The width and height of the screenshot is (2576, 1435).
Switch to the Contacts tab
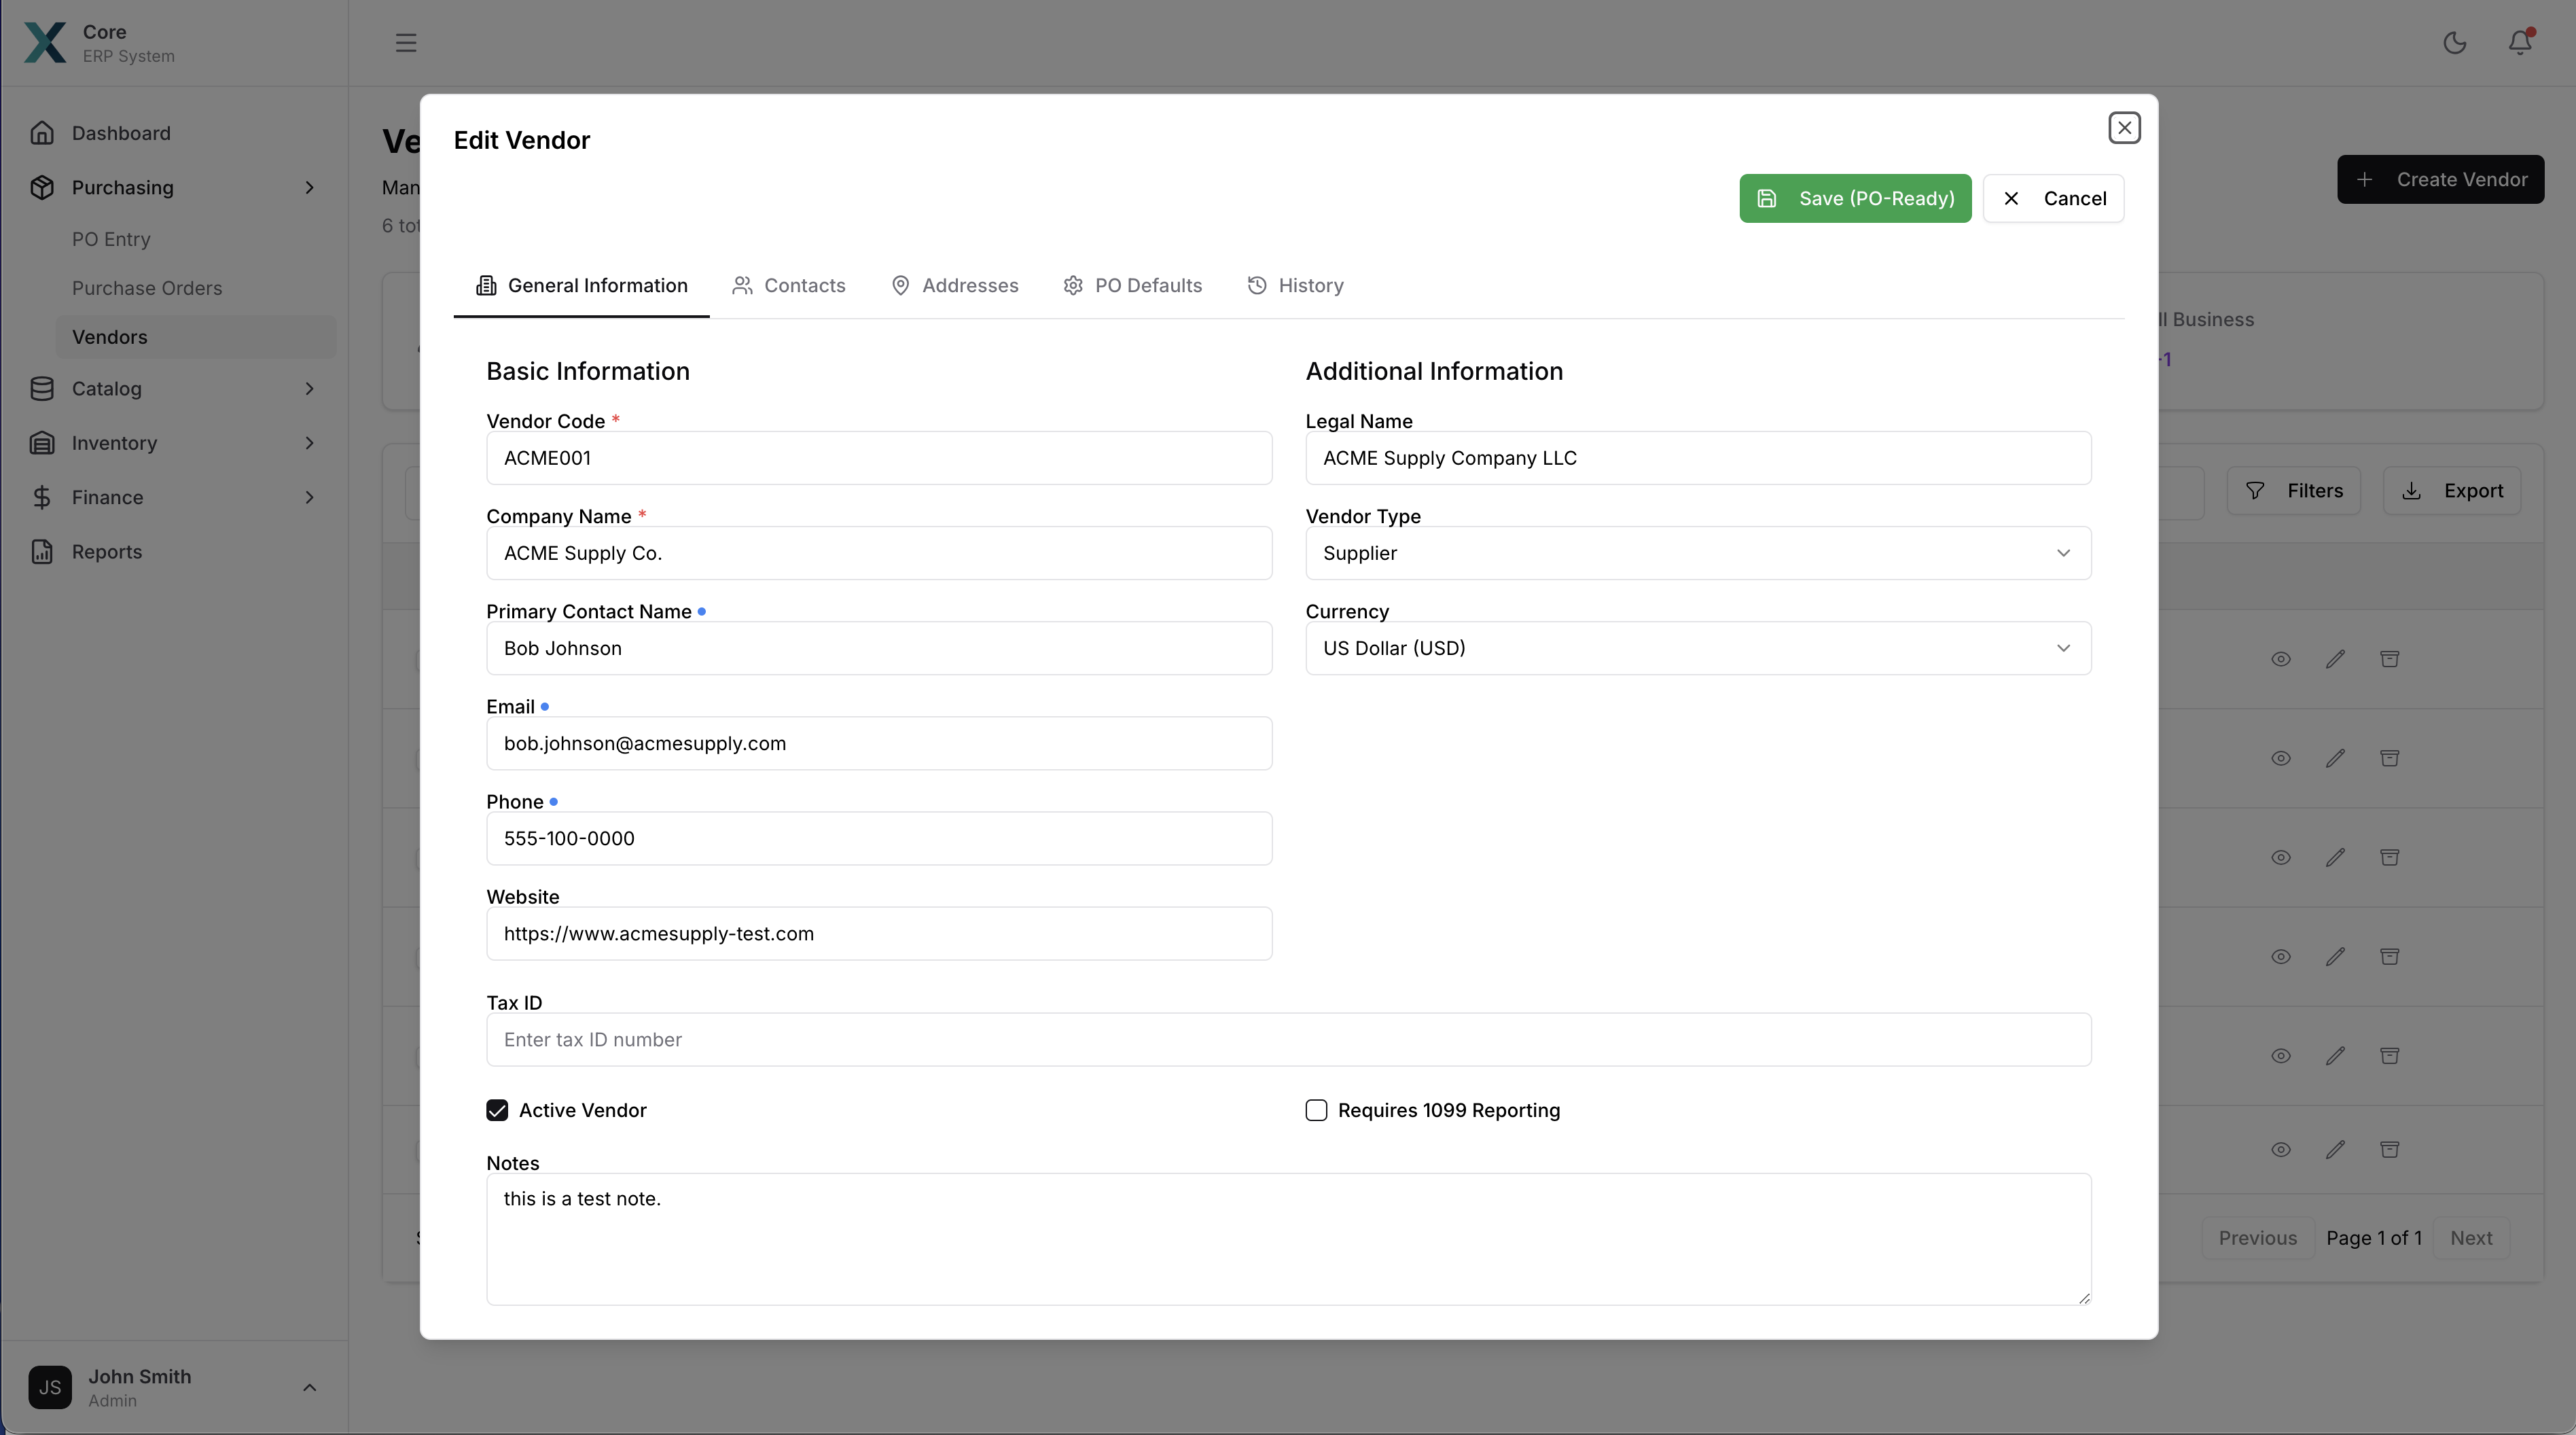pos(789,285)
